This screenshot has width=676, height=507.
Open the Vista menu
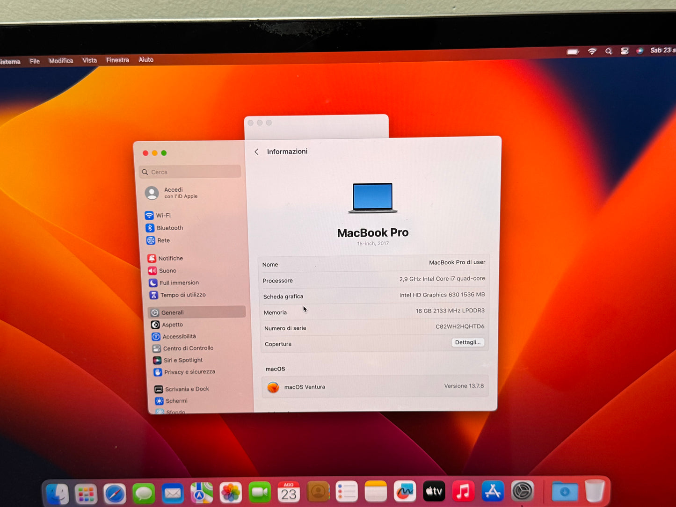89,60
